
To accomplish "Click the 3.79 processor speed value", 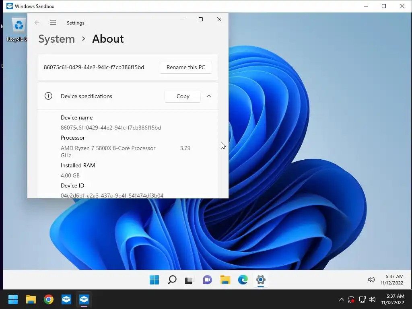I will point(185,148).
